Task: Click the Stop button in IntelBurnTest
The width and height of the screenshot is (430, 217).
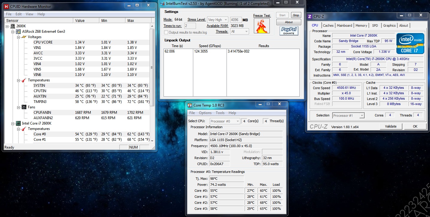Action: click(296, 15)
